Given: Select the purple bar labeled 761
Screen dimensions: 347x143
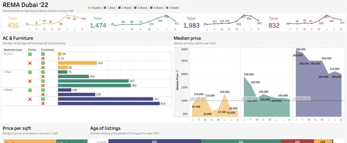Looking at the screenshot, I should click(105, 99).
